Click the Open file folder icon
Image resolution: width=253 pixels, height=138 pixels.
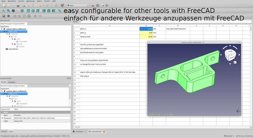coord(9,6)
